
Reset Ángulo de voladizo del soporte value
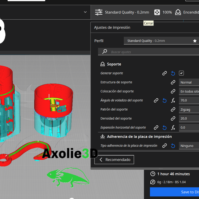click(x=165, y=100)
